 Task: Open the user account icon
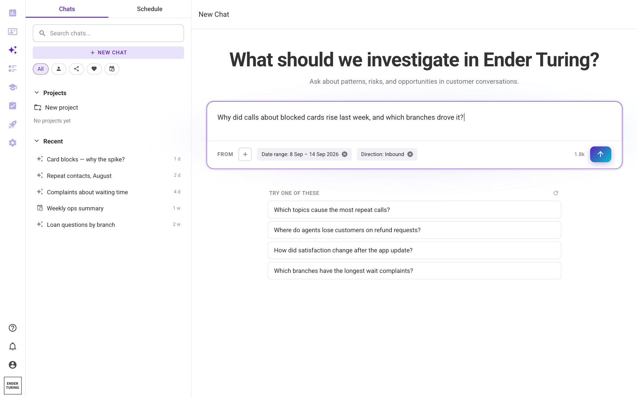coord(13,365)
